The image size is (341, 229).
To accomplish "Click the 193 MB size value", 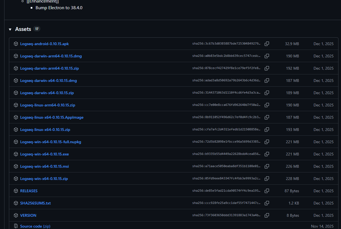I will [292, 130].
